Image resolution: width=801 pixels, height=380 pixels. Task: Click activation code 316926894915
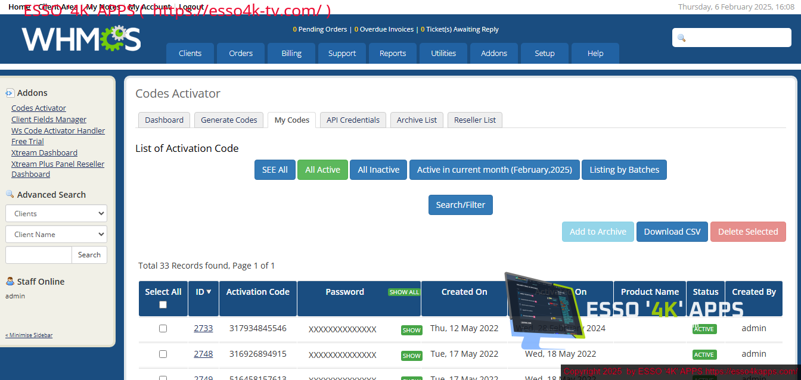(x=257, y=354)
